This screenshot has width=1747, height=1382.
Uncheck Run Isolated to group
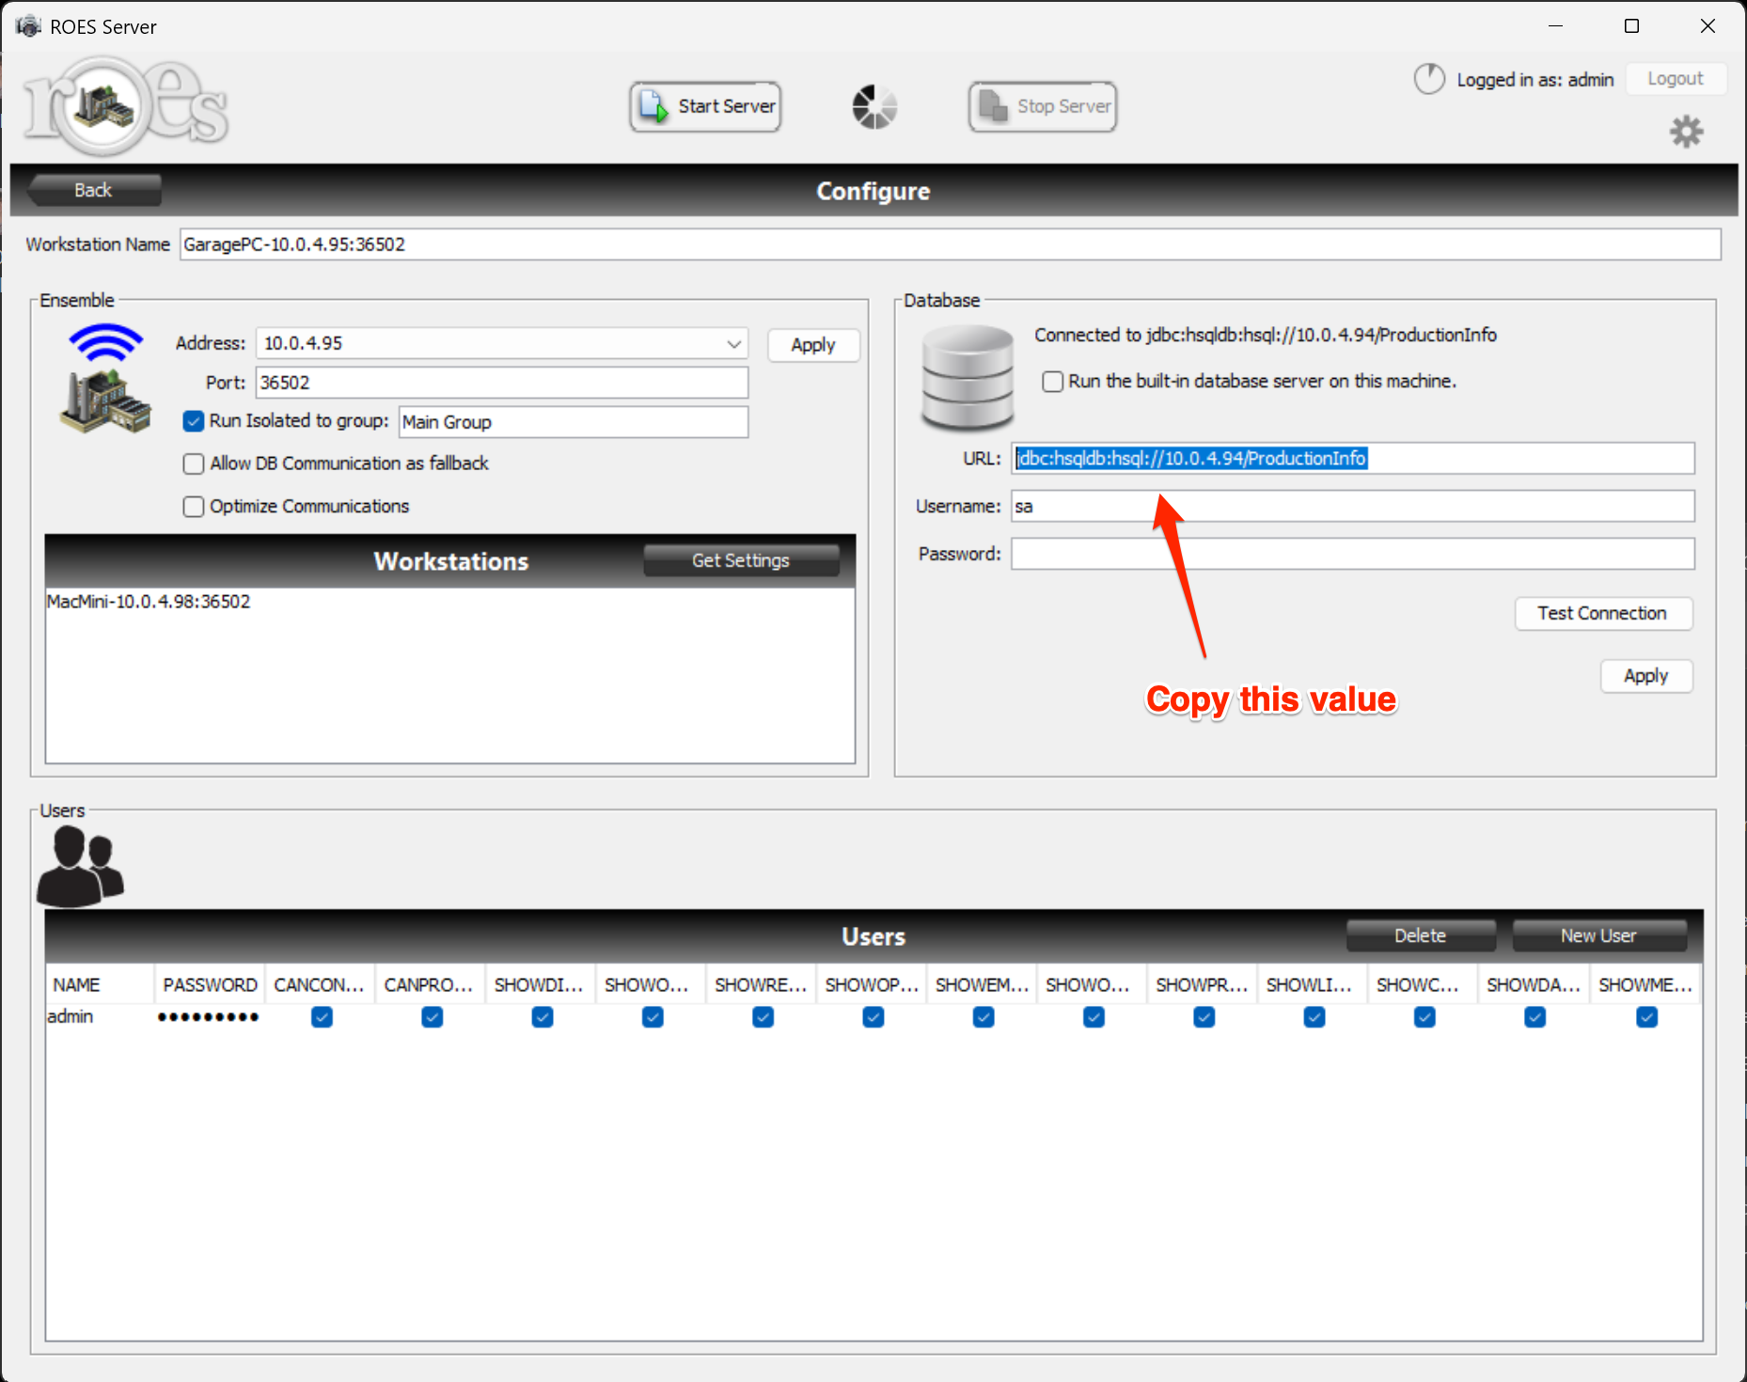point(194,421)
